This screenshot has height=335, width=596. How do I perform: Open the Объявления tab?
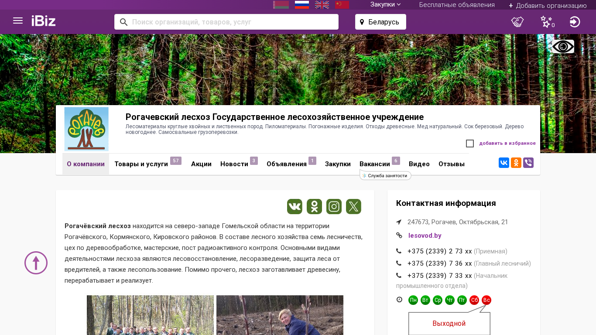pyautogui.click(x=291, y=164)
